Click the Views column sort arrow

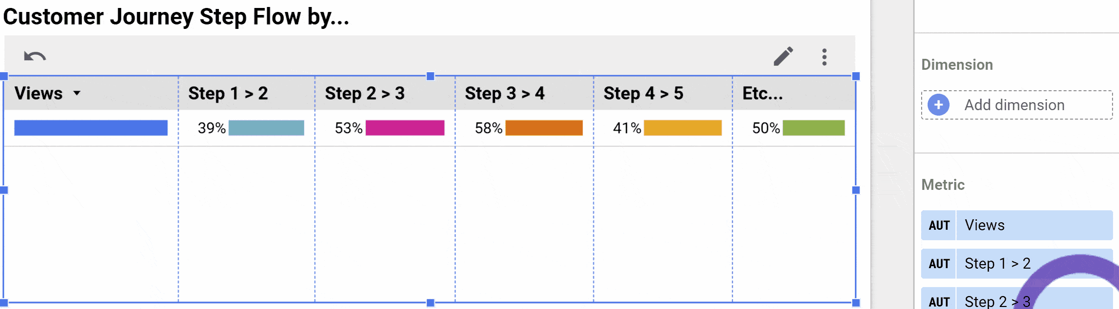tap(77, 93)
